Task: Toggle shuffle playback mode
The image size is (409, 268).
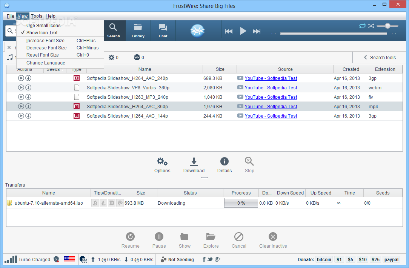Action: tap(371, 26)
